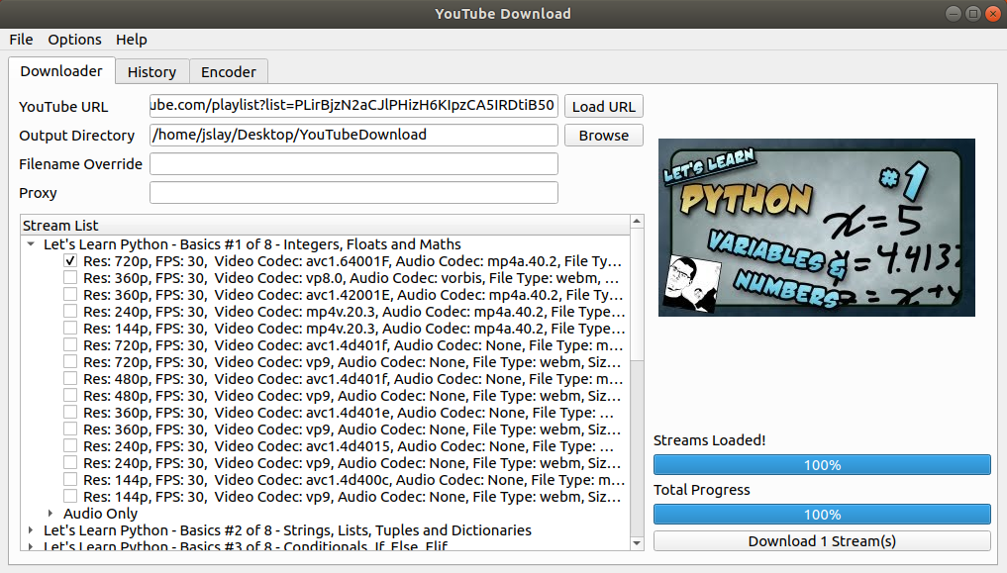1007x573 pixels.
Task: Click the Filename Override input field
Action: [x=353, y=163]
